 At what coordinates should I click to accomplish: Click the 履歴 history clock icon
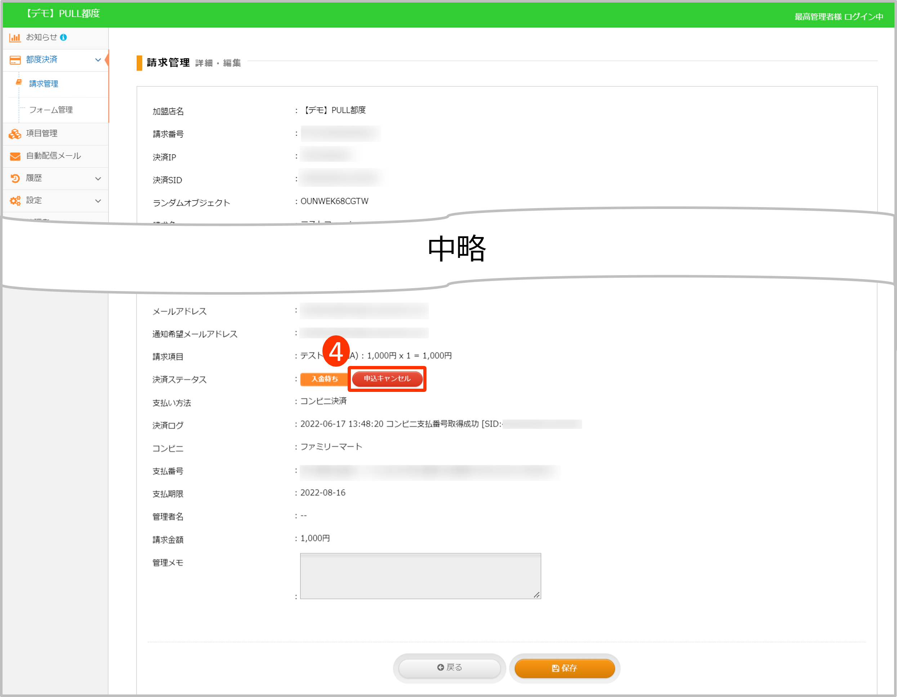[15, 178]
